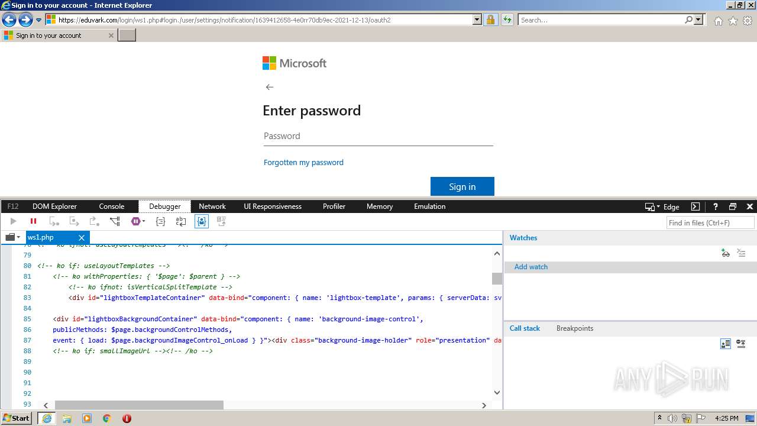The image size is (757, 426).
Task: Select the Call stack panel tab
Action: click(525, 328)
